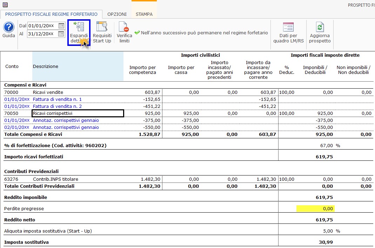The height and width of the screenshot is (248, 375).
Task: Open calendar picker for Al date
Action: 61,34
